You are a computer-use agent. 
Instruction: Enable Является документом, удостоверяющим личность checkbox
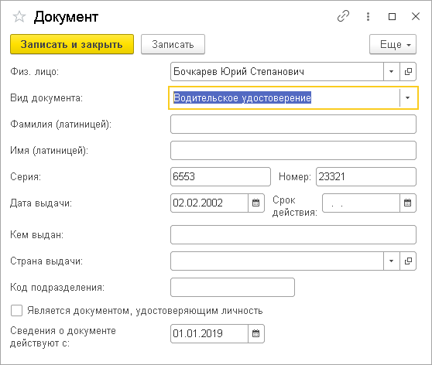[16, 311]
